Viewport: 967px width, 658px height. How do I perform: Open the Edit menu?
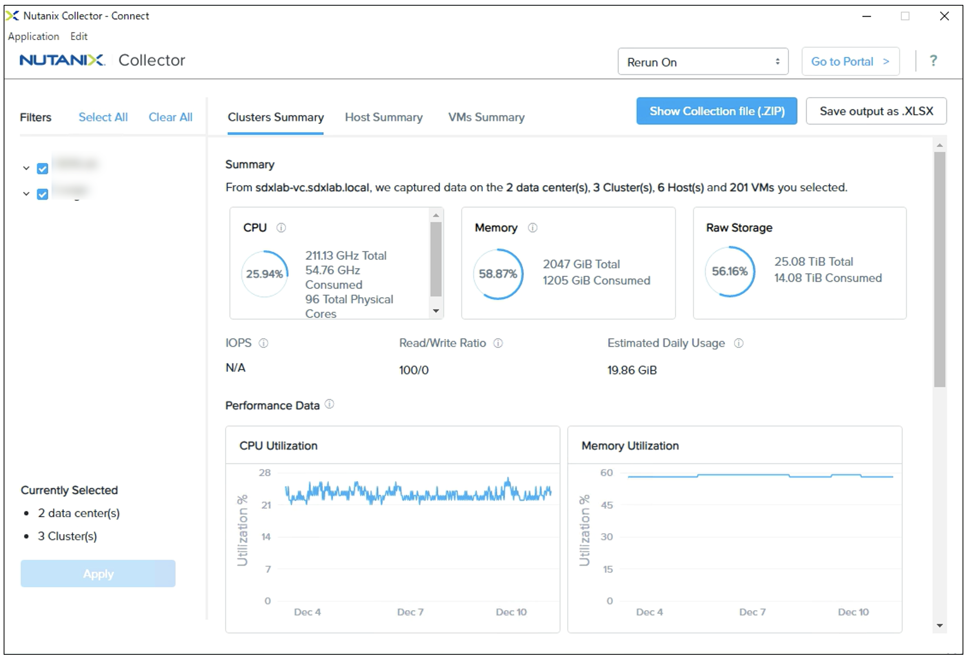(x=79, y=36)
